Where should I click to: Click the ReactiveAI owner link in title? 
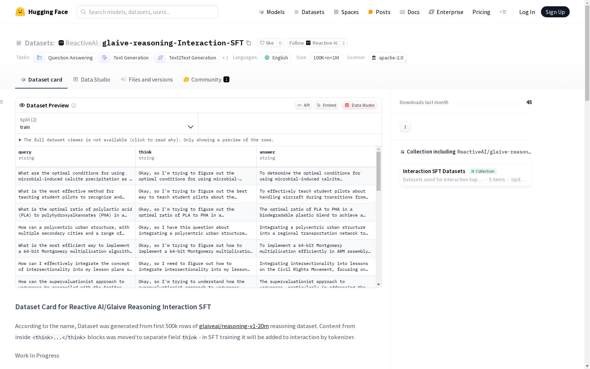tap(81, 43)
